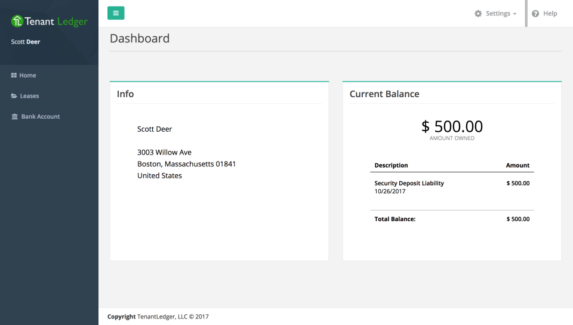Click the Settings gear icon
This screenshot has width=573, height=325.
(x=478, y=14)
